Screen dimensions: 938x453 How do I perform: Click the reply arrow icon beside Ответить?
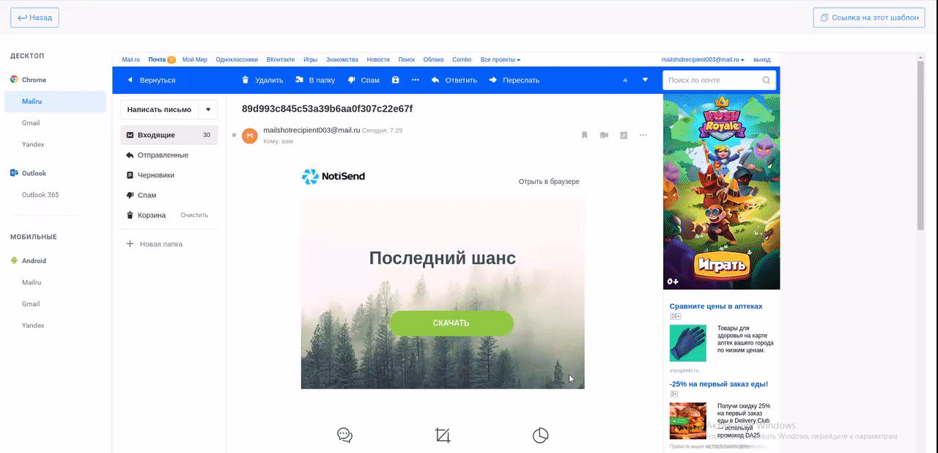pos(435,80)
